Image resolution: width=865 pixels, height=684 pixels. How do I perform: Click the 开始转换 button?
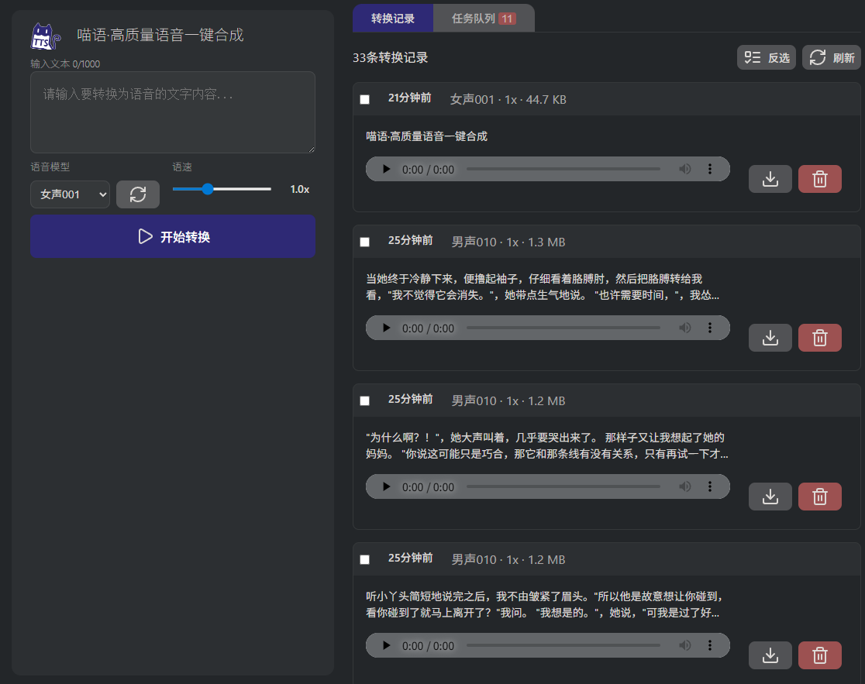[173, 236]
